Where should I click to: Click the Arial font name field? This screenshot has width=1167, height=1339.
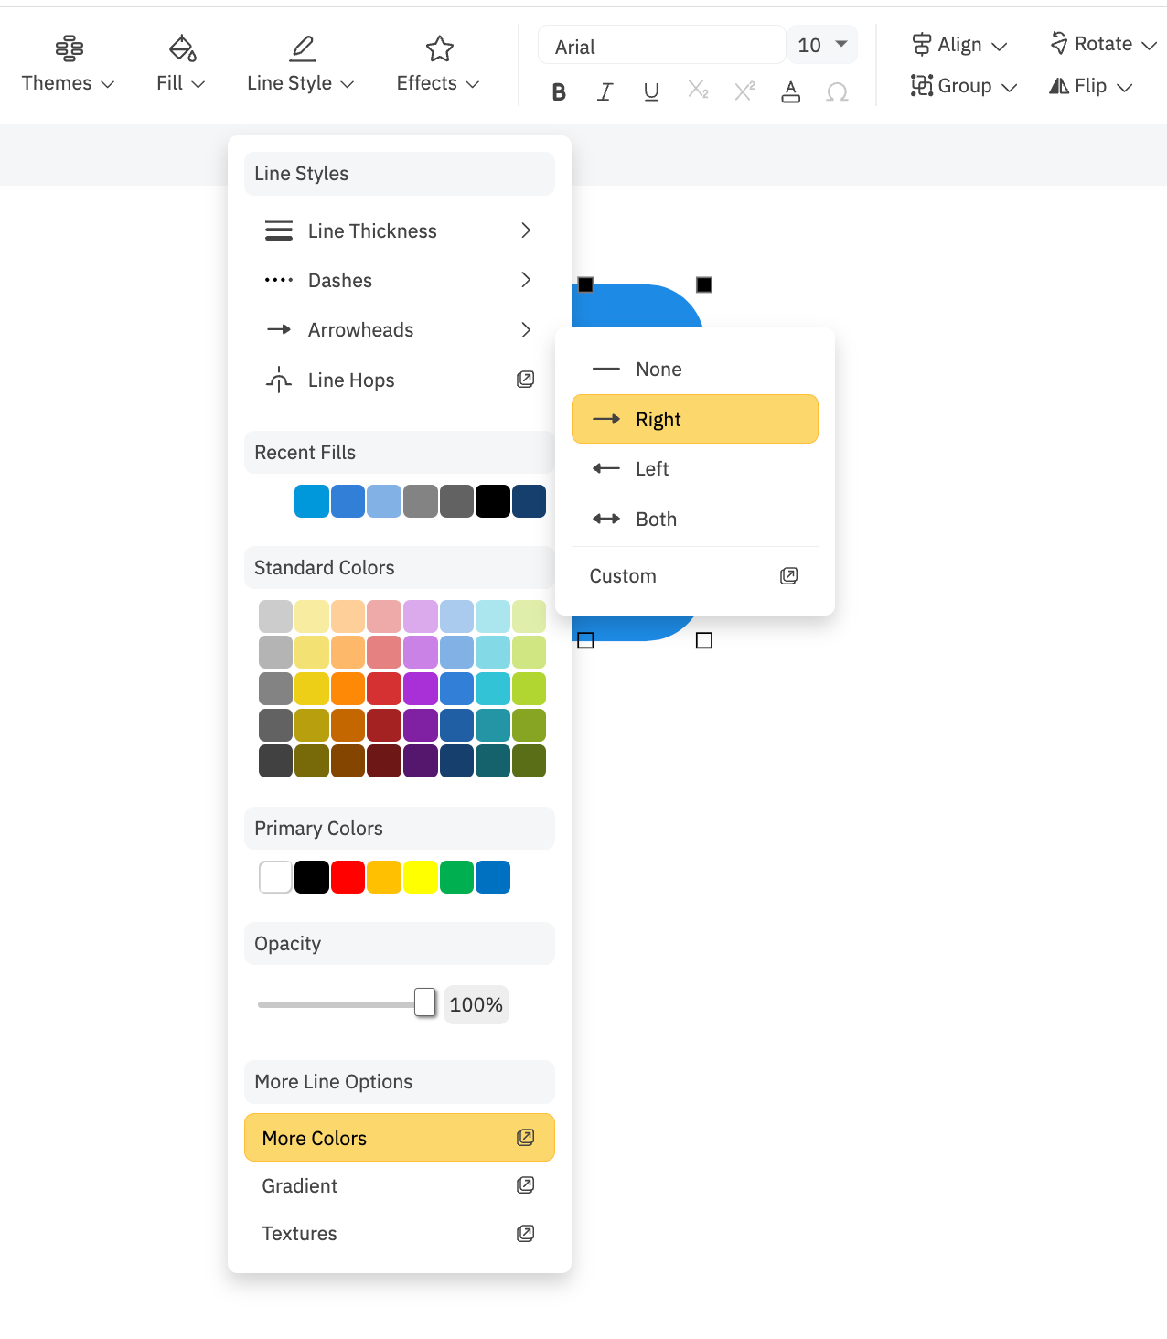pyautogui.click(x=661, y=47)
